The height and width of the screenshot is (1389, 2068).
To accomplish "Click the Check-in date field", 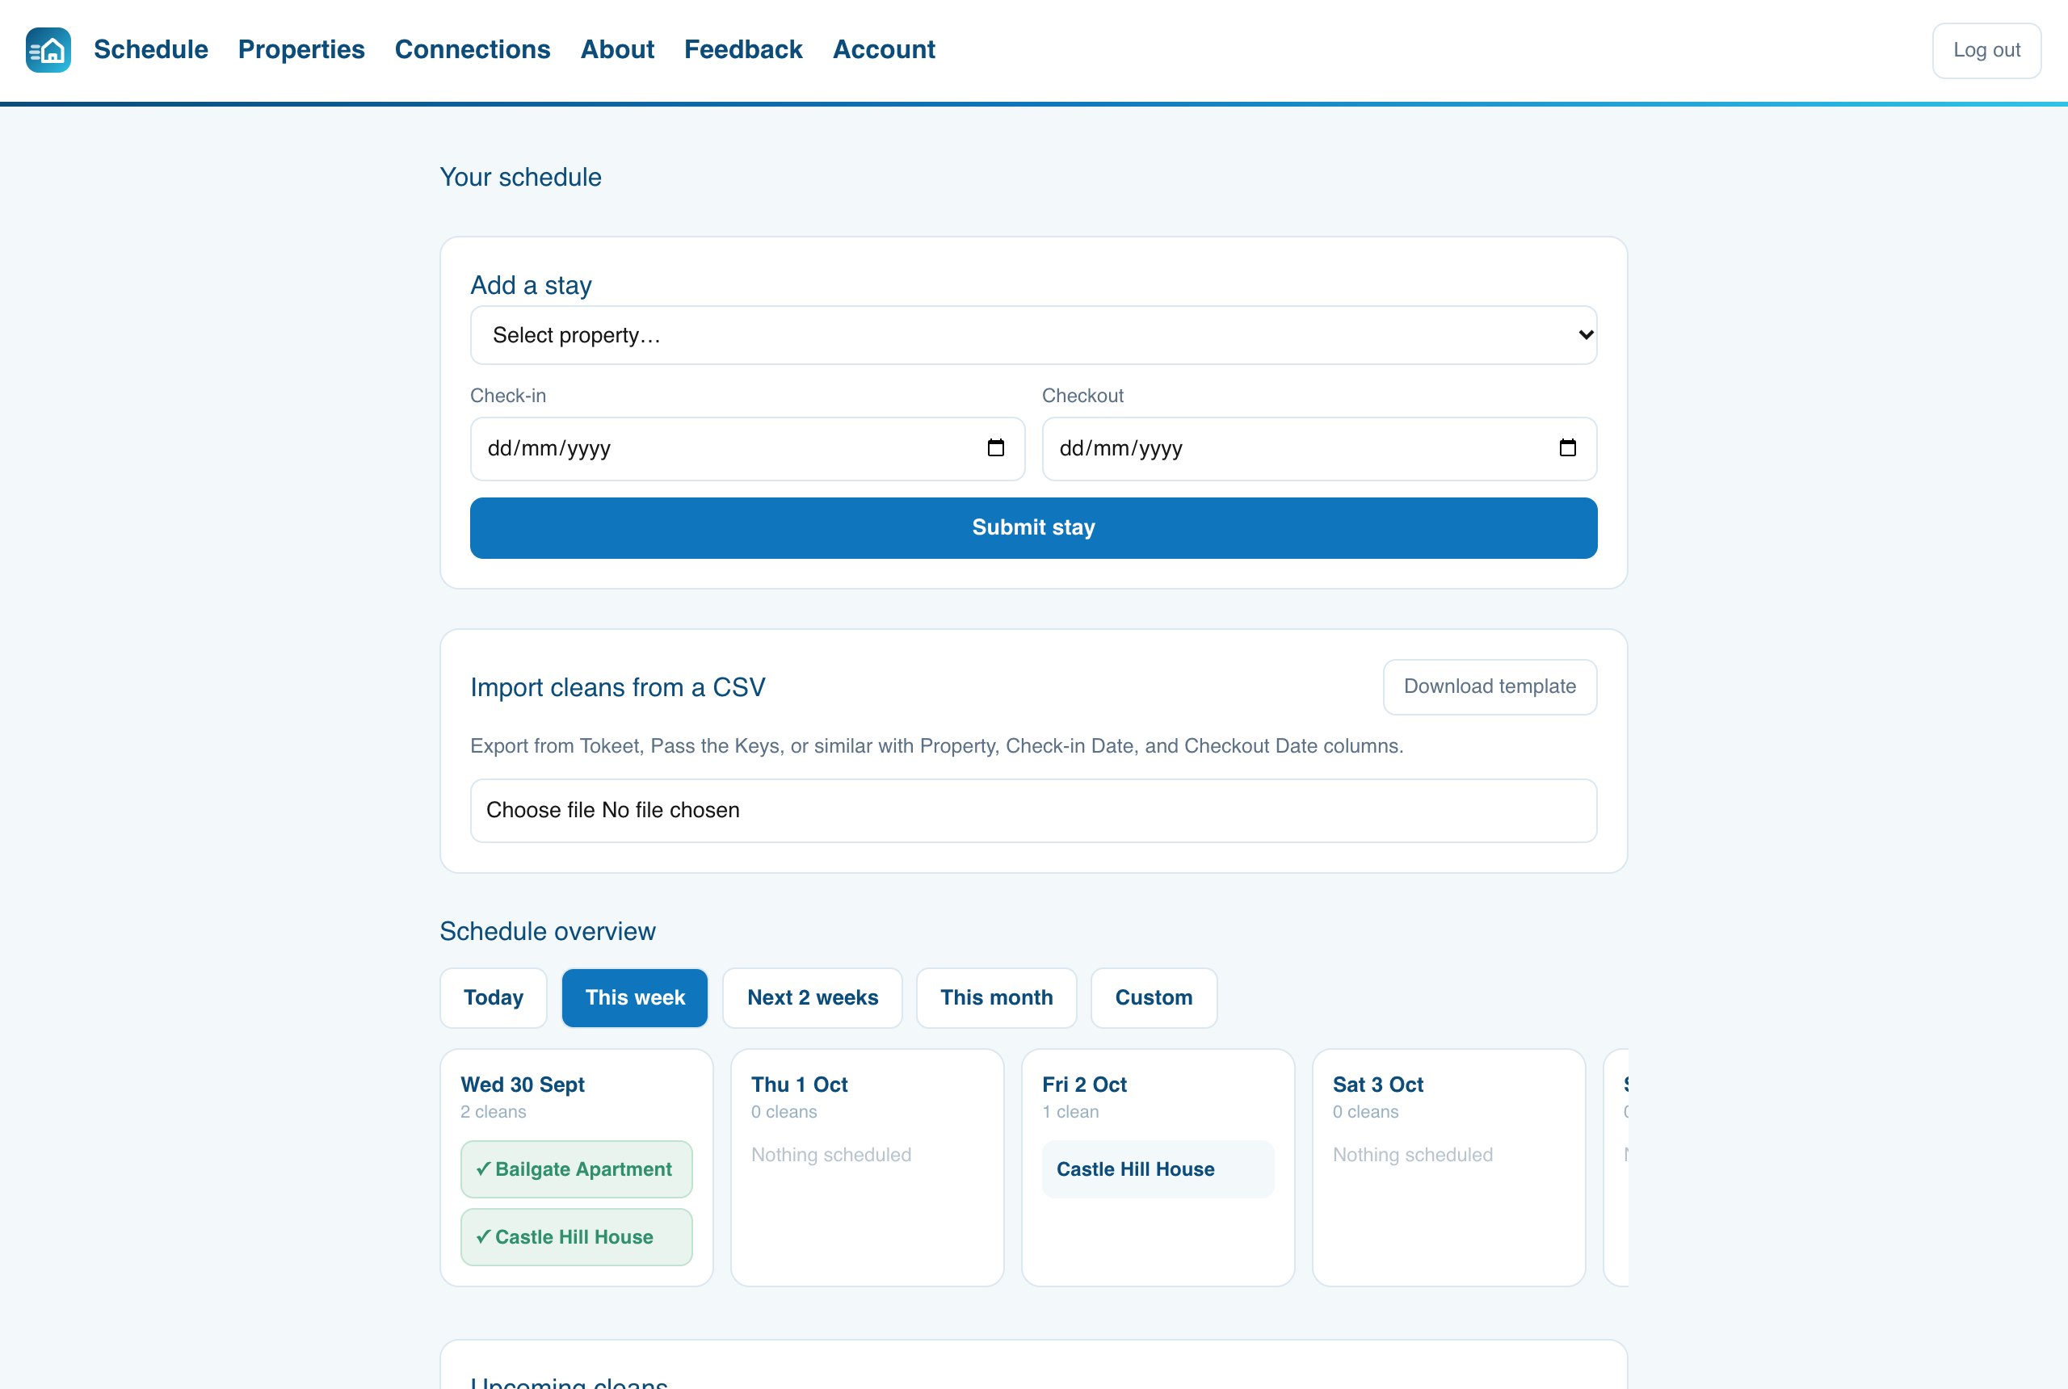I will point(747,449).
